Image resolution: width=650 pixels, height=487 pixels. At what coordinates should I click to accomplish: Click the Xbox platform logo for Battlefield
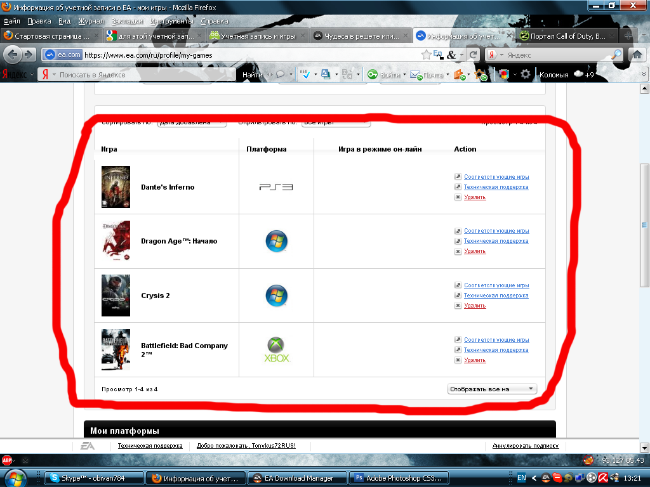(x=277, y=349)
